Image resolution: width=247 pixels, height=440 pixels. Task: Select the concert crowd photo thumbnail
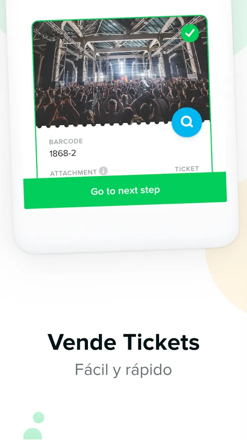[x=121, y=73]
